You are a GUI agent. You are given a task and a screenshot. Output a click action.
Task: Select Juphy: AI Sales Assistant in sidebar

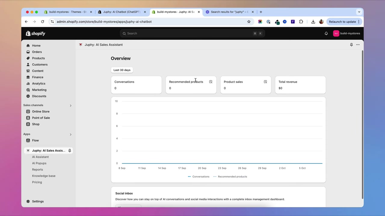click(x=48, y=151)
